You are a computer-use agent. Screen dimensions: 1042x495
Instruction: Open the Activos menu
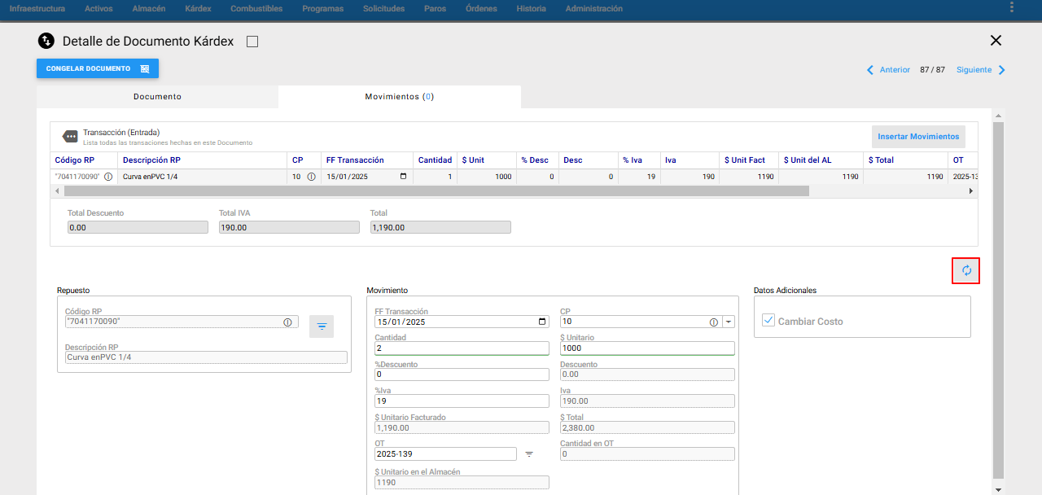tap(99, 9)
